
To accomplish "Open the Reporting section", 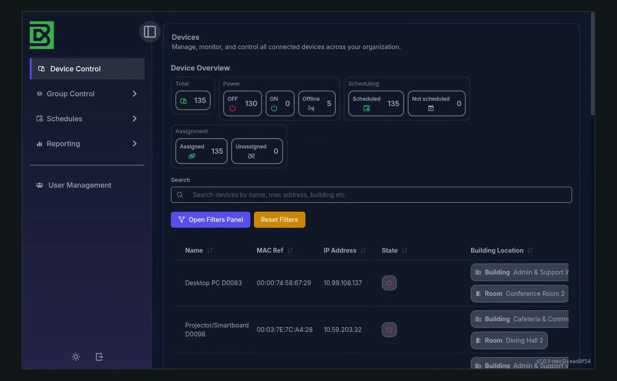I will click(x=87, y=144).
